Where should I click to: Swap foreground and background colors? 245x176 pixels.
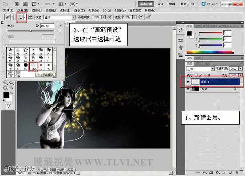point(11,93)
